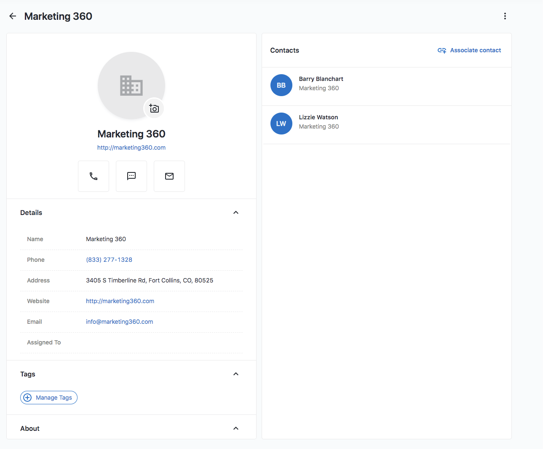
Task: Click the Marketing 360 heading below avatar
Action: (131, 134)
